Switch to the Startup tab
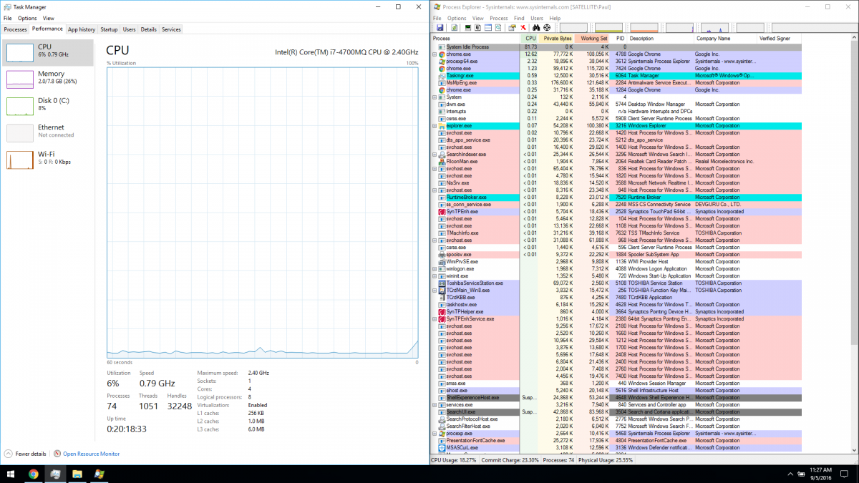The width and height of the screenshot is (859, 483). pyautogui.click(x=109, y=29)
